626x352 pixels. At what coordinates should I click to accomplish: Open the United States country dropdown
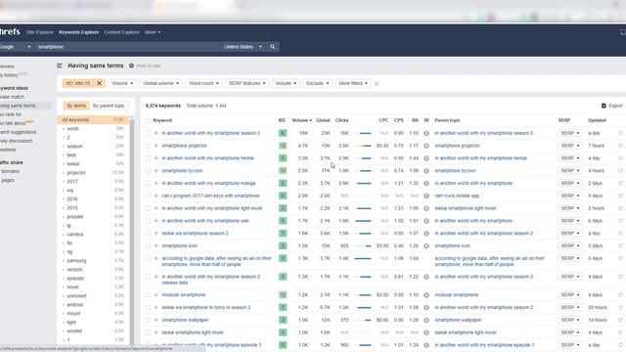[243, 47]
